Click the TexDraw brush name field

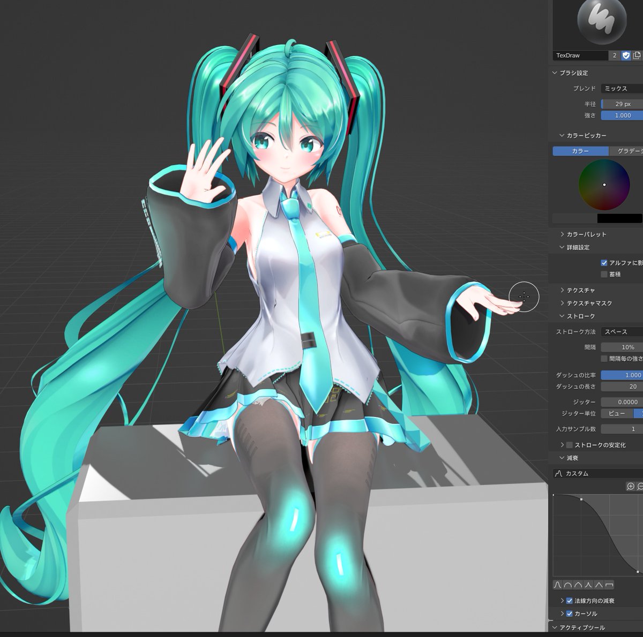point(580,55)
